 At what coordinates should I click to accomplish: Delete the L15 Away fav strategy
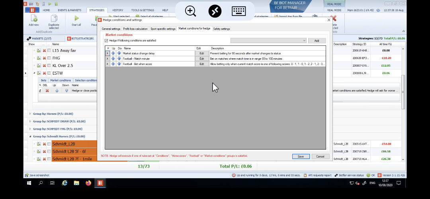click(x=44, y=51)
